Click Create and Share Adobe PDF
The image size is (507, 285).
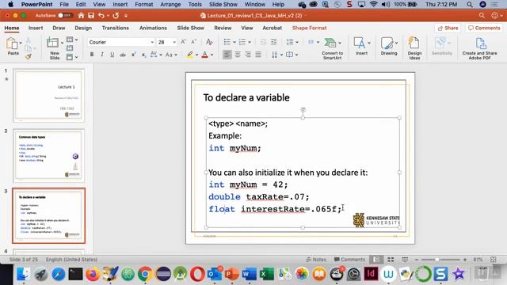(x=479, y=48)
